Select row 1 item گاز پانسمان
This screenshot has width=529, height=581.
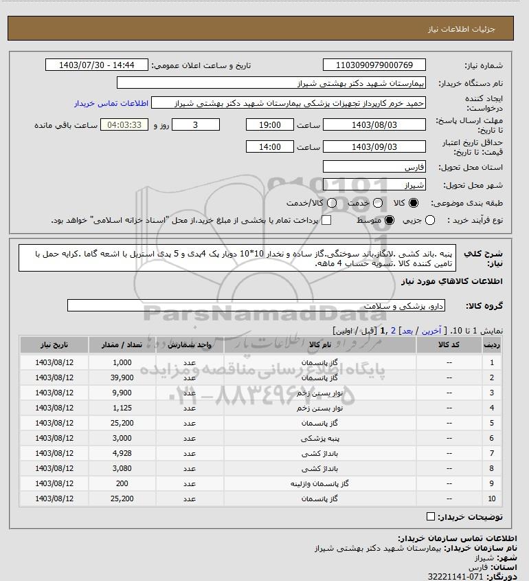coord(319,362)
